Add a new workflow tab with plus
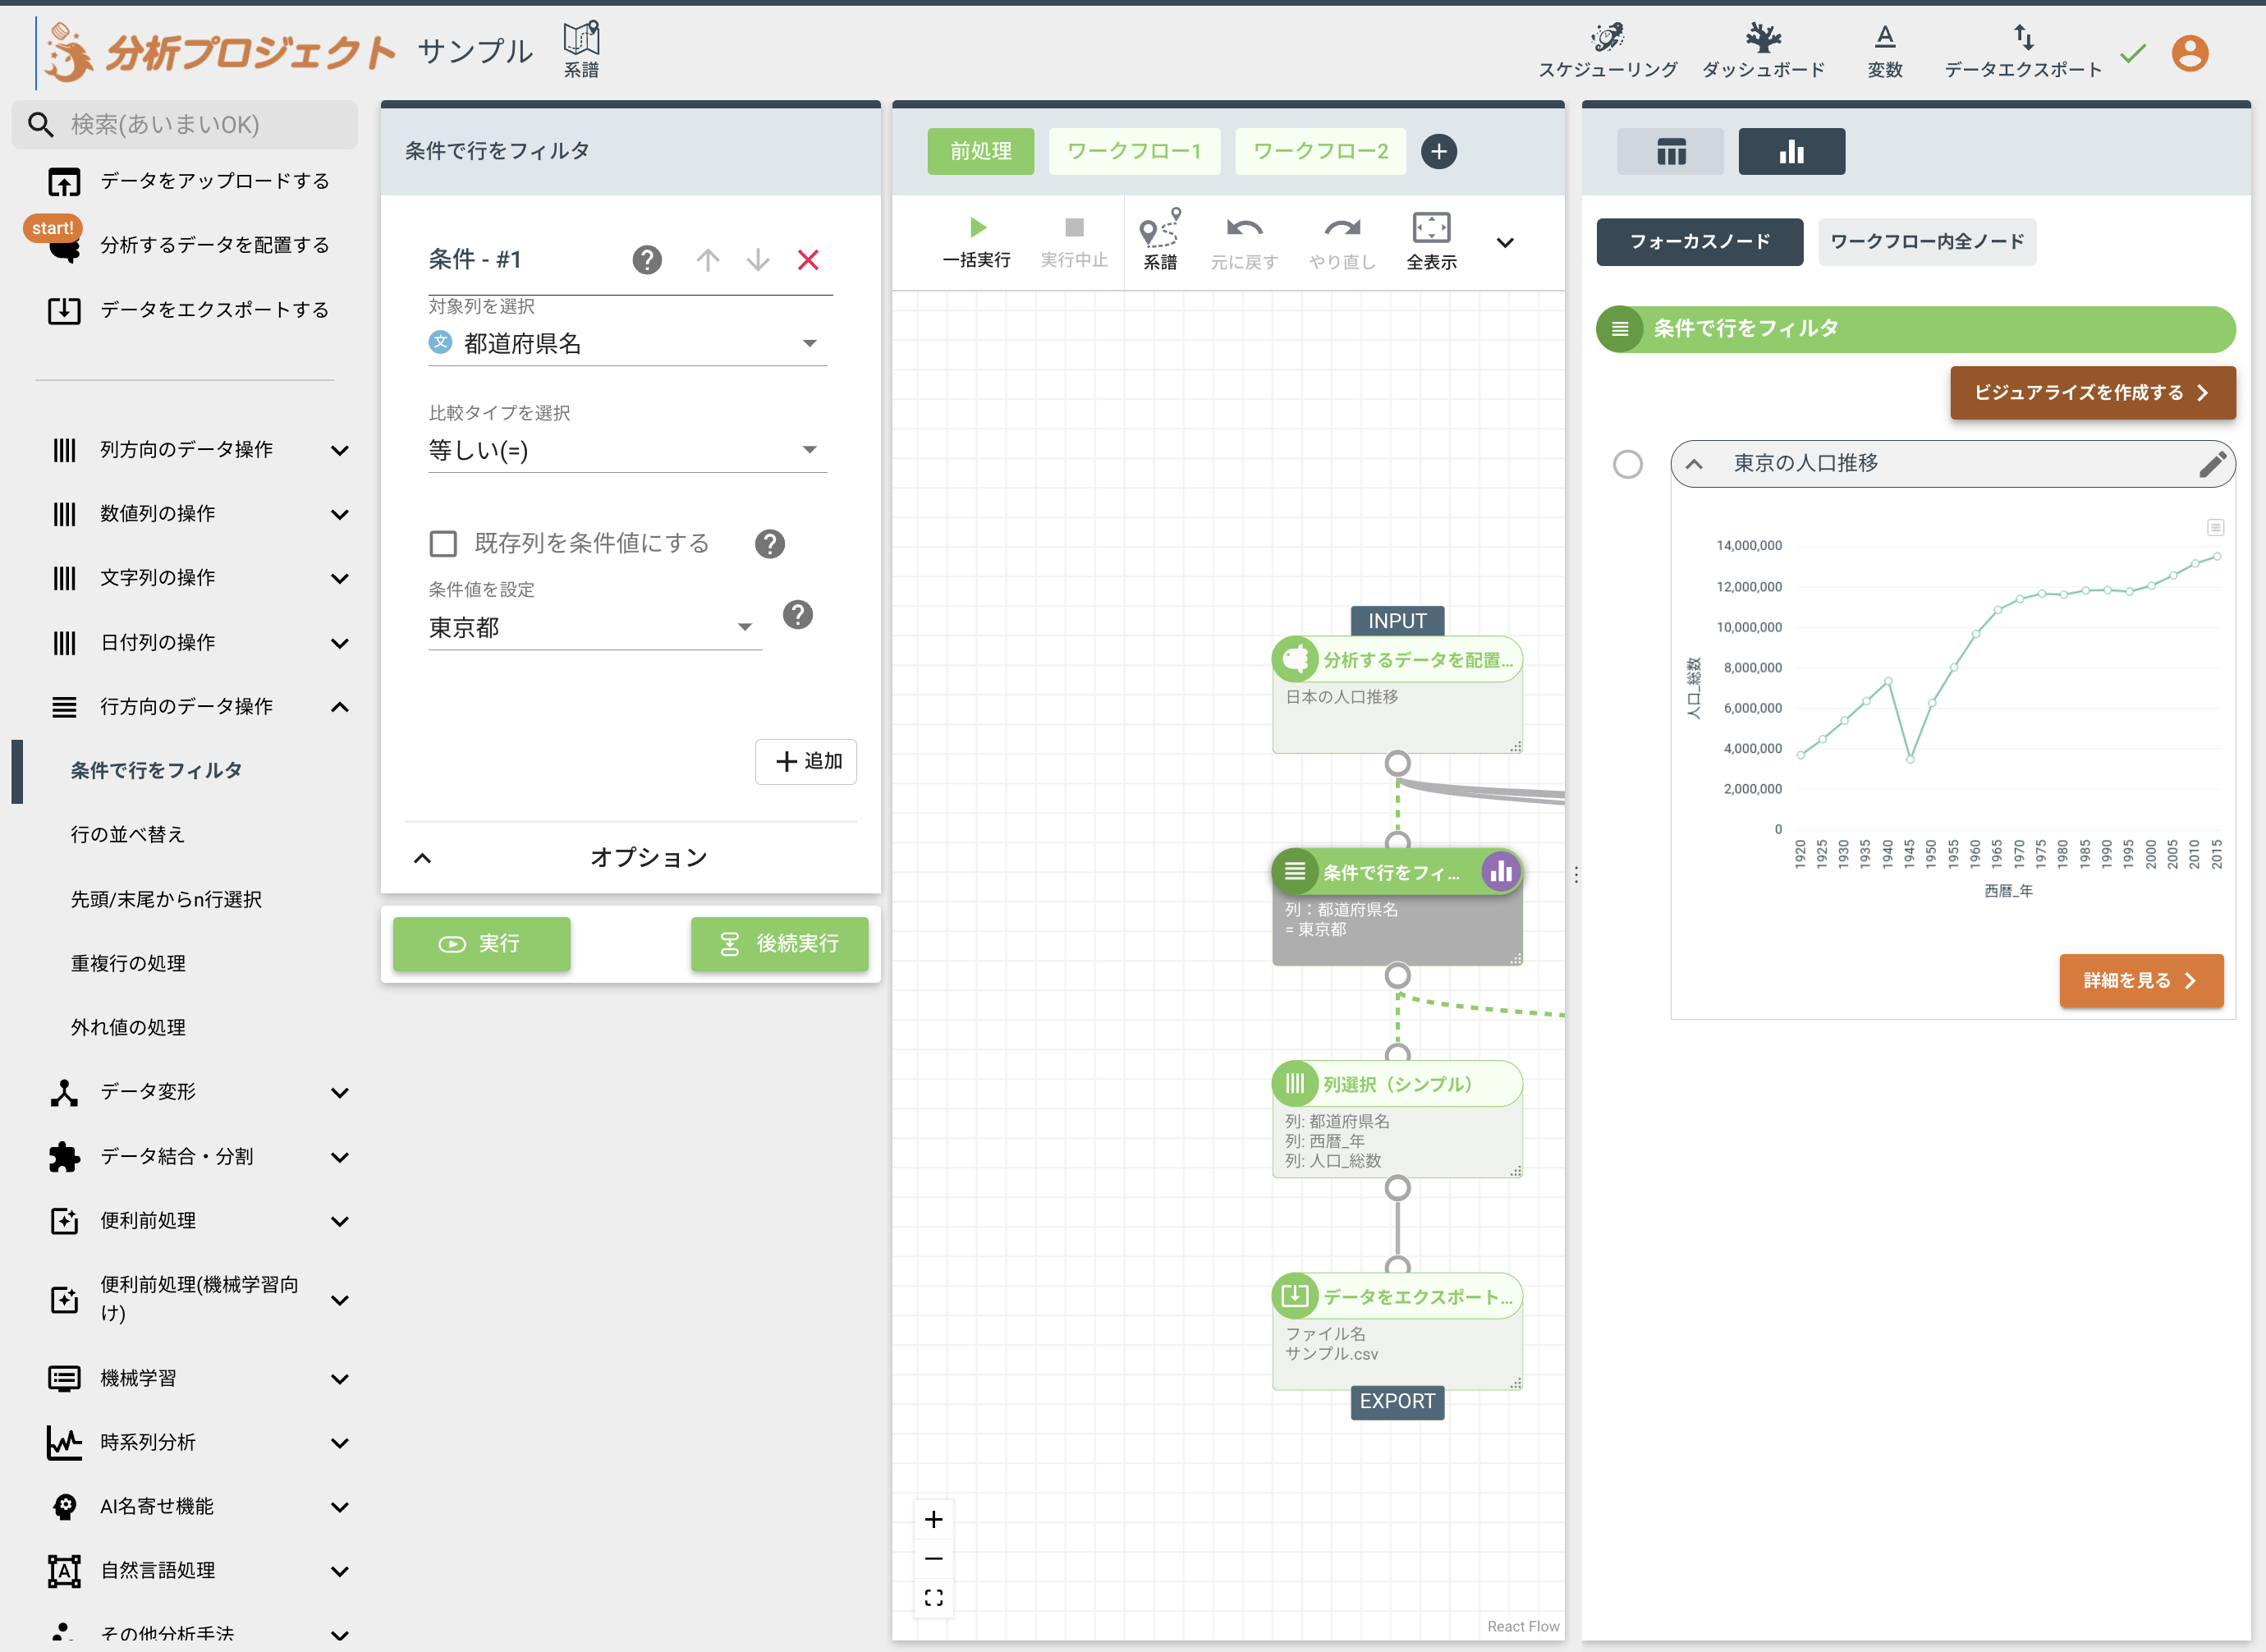 [1438, 151]
